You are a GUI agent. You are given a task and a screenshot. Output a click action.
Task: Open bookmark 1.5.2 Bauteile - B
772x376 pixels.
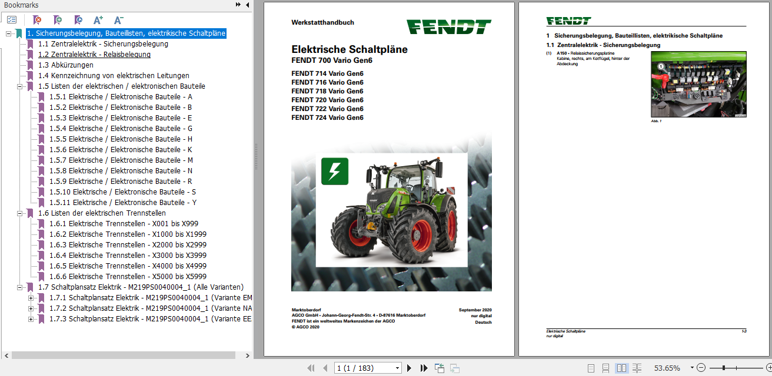[121, 108]
